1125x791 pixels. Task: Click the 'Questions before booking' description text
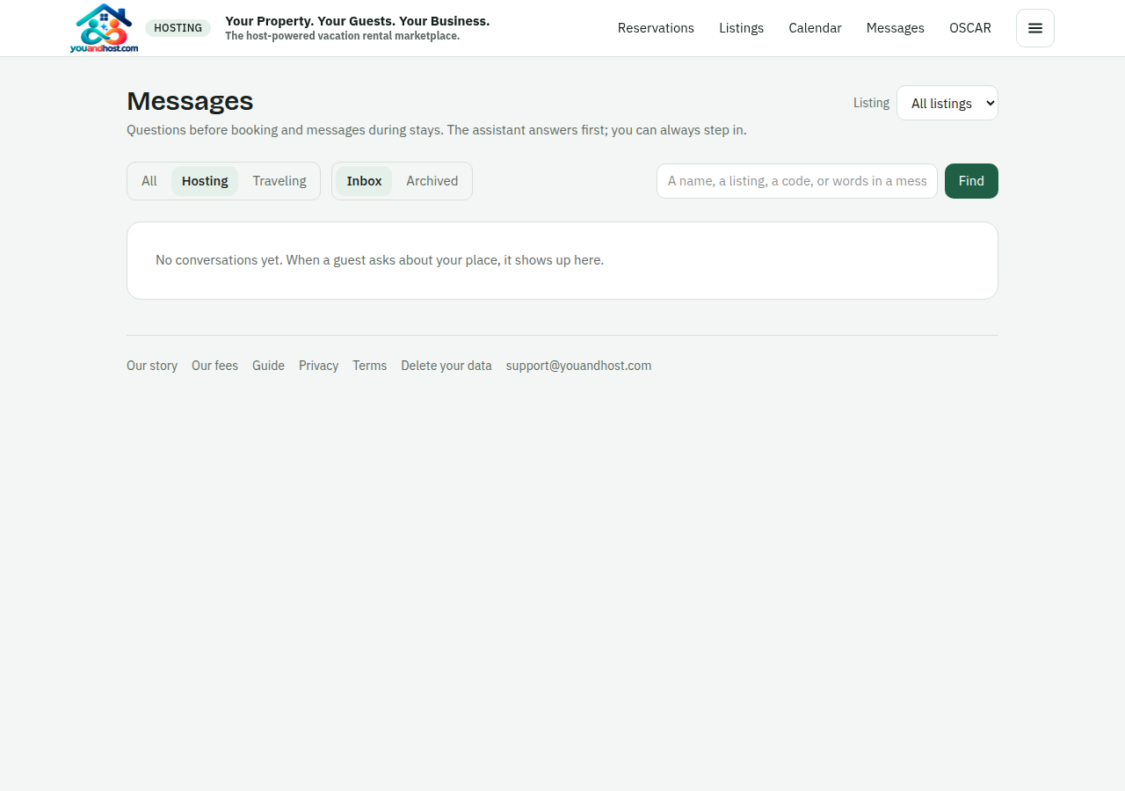[437, 130]
